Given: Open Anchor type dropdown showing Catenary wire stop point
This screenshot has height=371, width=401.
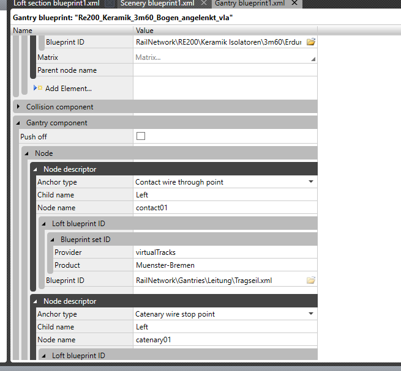Looking at the screenshot, I should click(311, 314).
